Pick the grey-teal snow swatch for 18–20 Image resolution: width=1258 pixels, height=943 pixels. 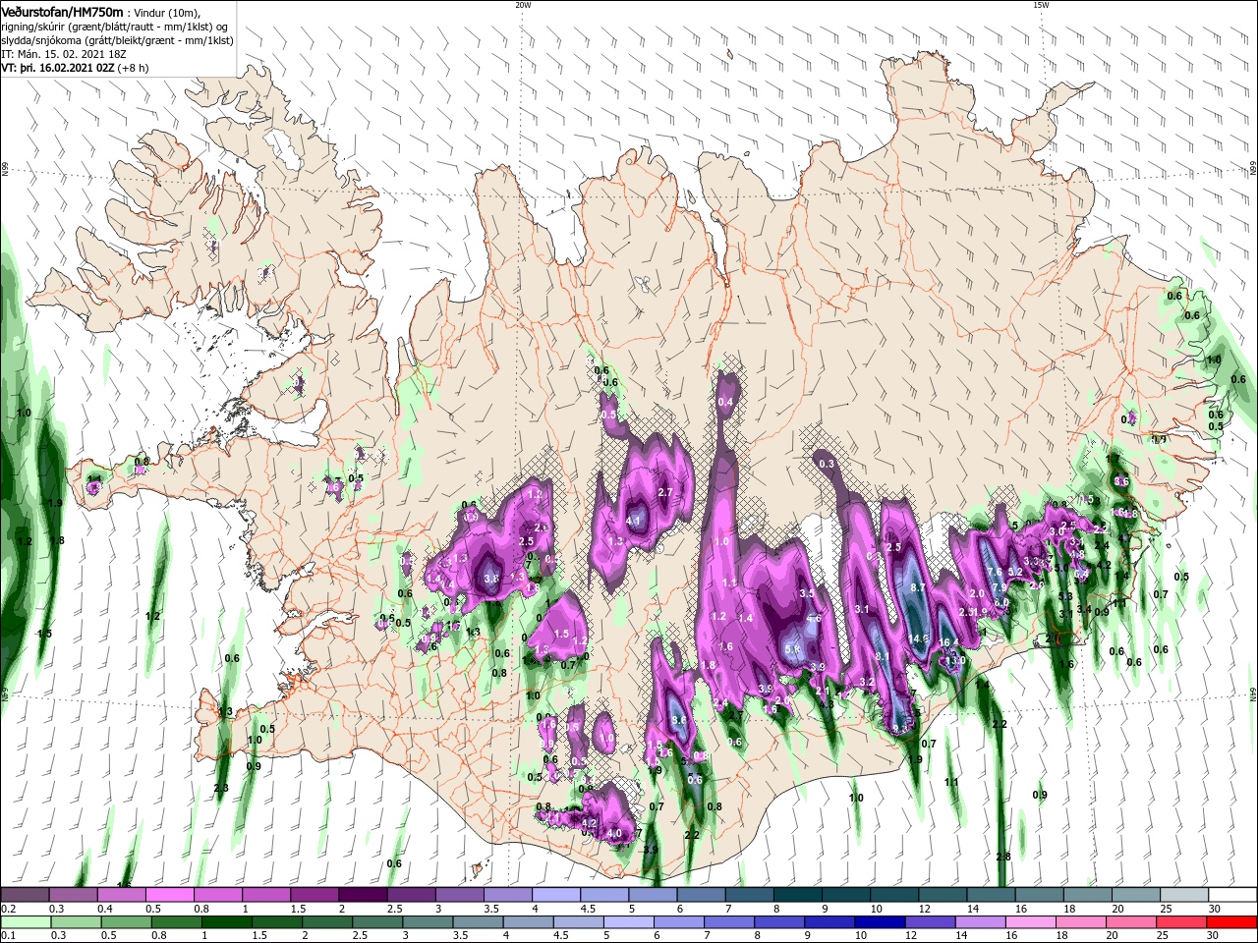[1087, 895]
